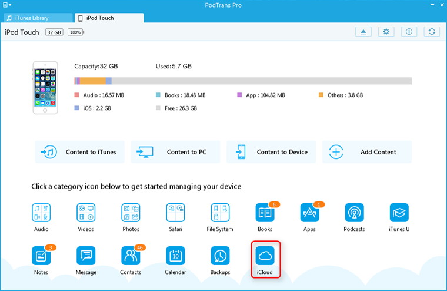The height and width of the screenshot is (291, 447).
Task: Open Safari bookmarks category
Action: (175, 213)
